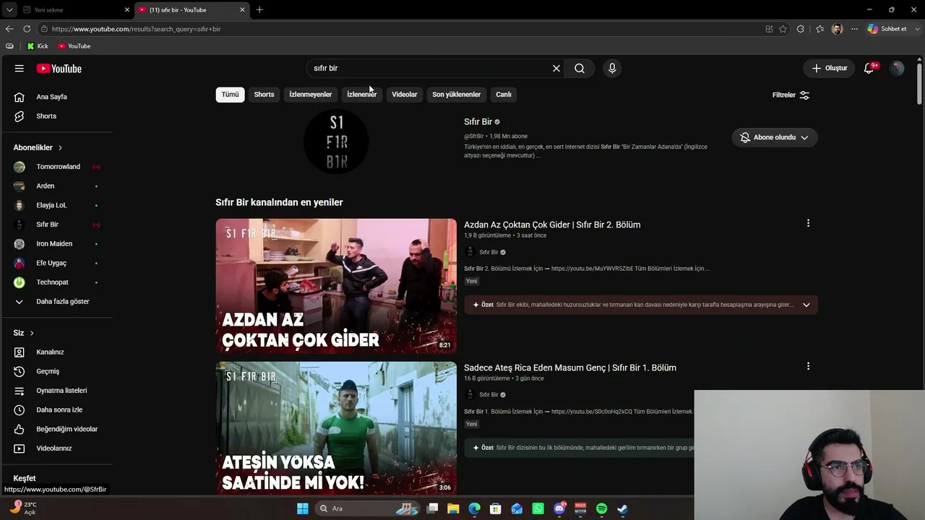Open the Windows Start menu
The image size is (925, 520).
click(x=303, y=508)
